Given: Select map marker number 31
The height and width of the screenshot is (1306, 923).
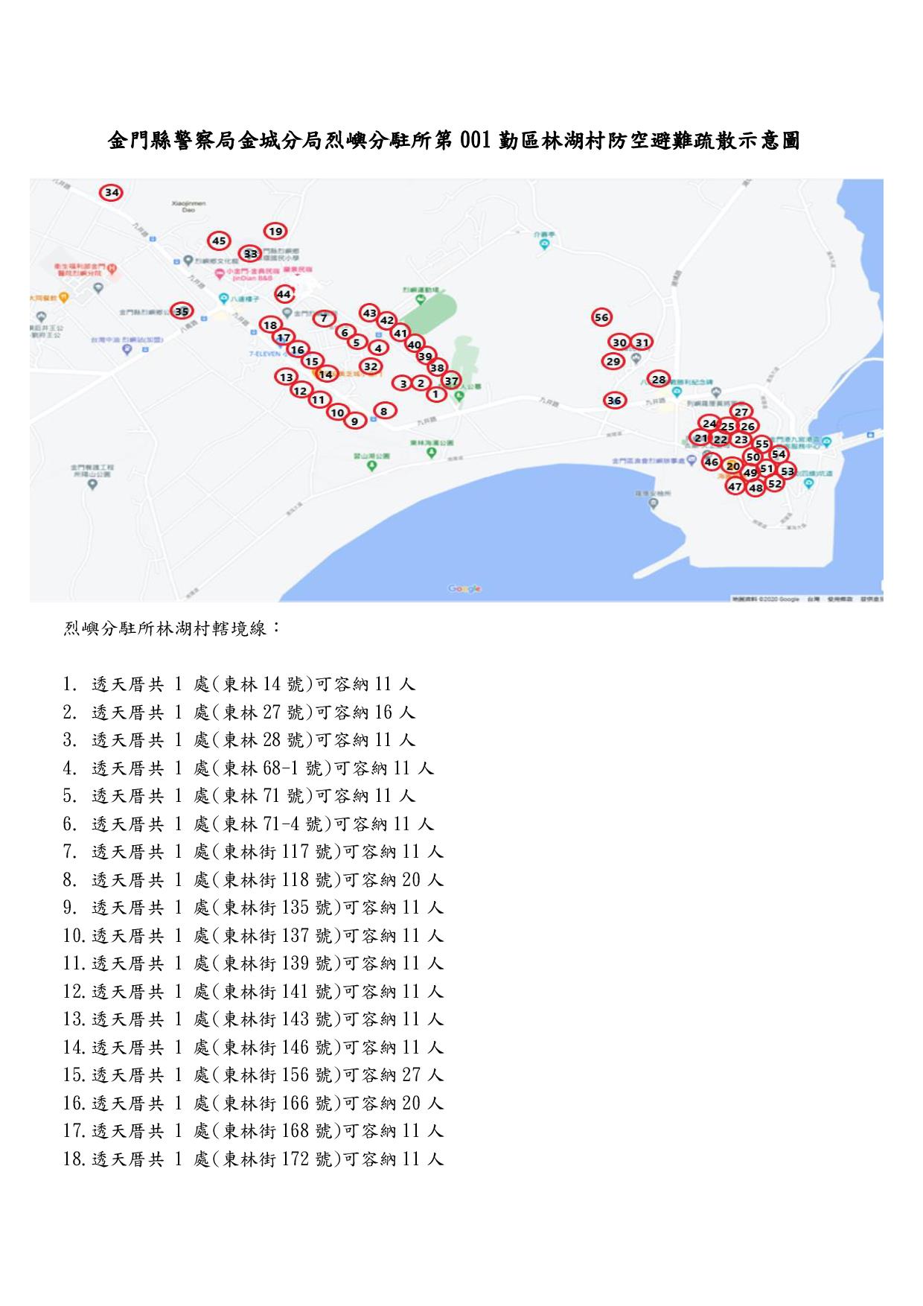Looking at the screenshot, I should [x=642, y=342].
